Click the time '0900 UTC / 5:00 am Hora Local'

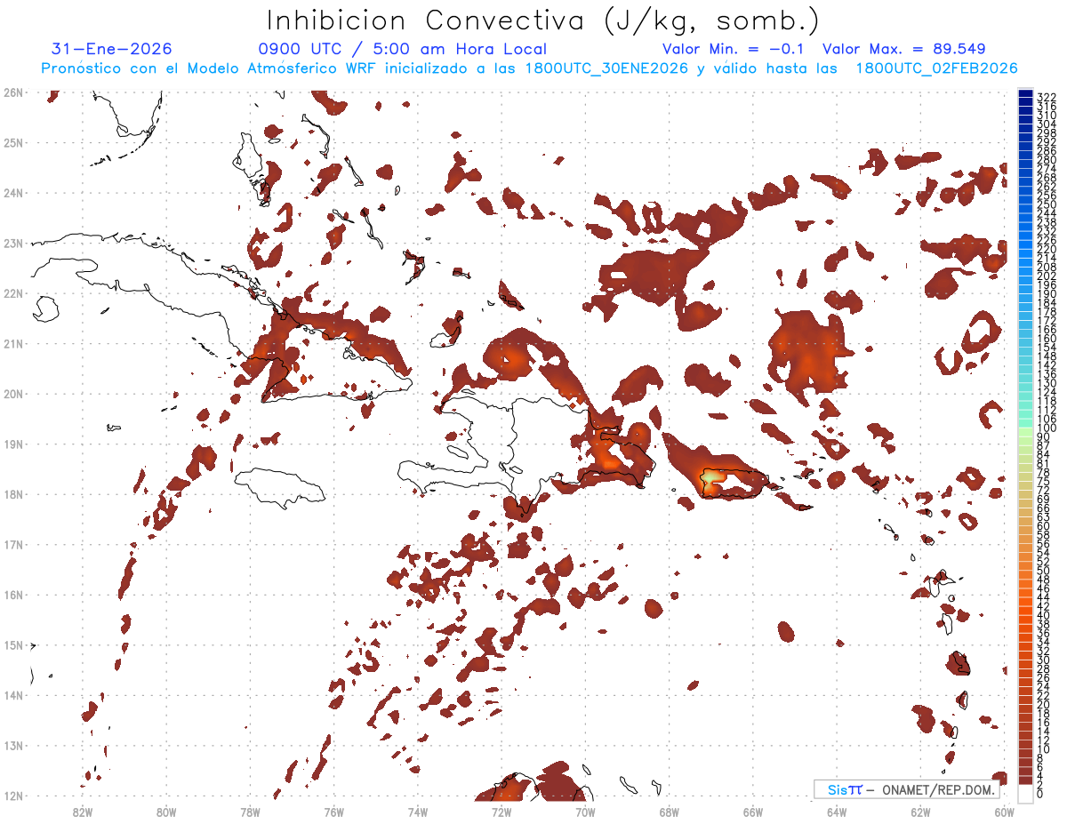402,49
